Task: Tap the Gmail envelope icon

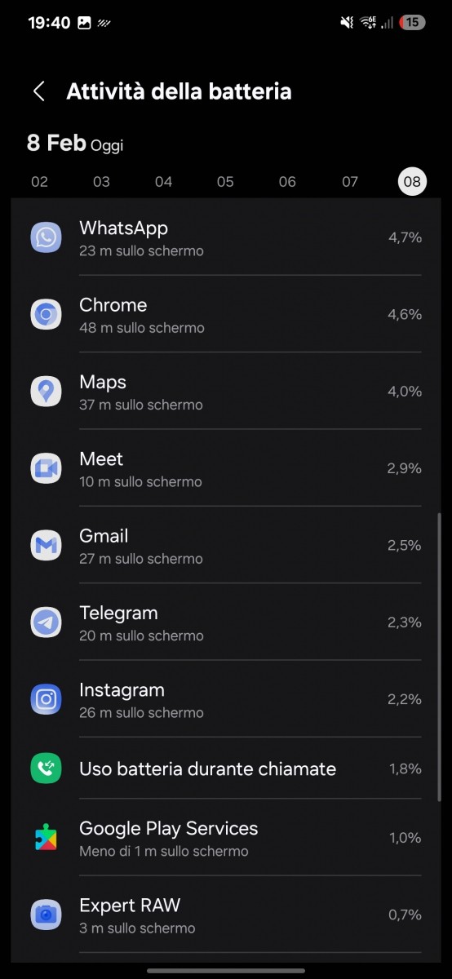Action: pos(46,545)
